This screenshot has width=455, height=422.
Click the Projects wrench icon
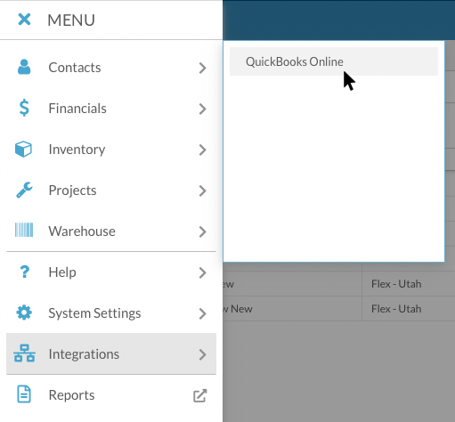[x=24, y=190]
